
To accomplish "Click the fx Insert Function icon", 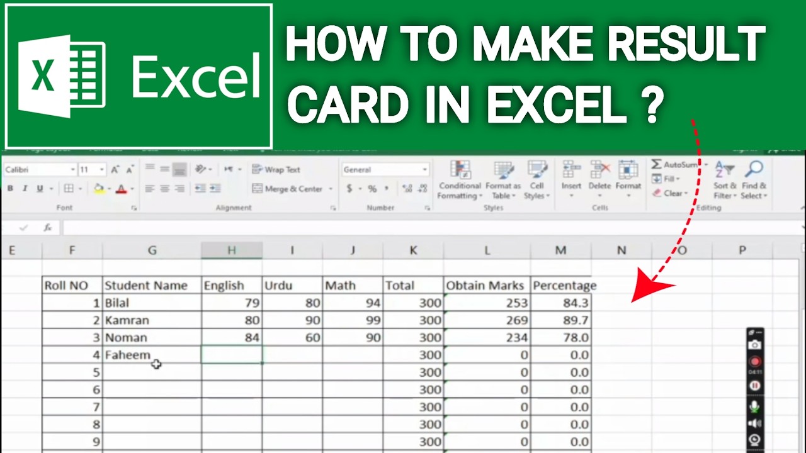I will [x=48, y=228].
